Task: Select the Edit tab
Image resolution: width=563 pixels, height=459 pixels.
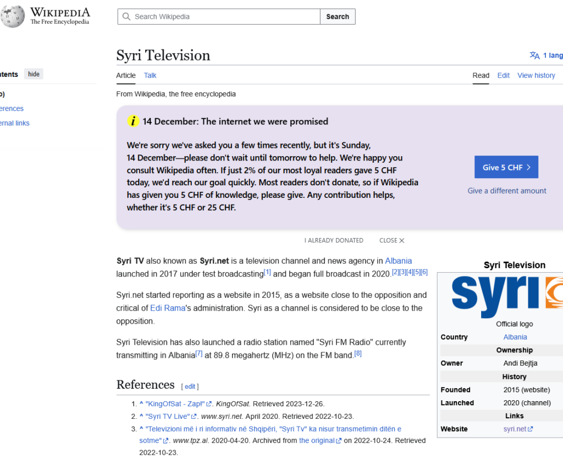Action: tap(503, 75)
